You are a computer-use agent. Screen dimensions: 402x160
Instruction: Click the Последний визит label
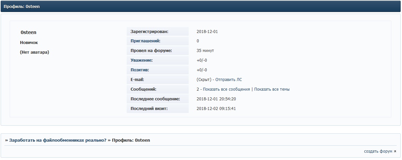point(149,109)
